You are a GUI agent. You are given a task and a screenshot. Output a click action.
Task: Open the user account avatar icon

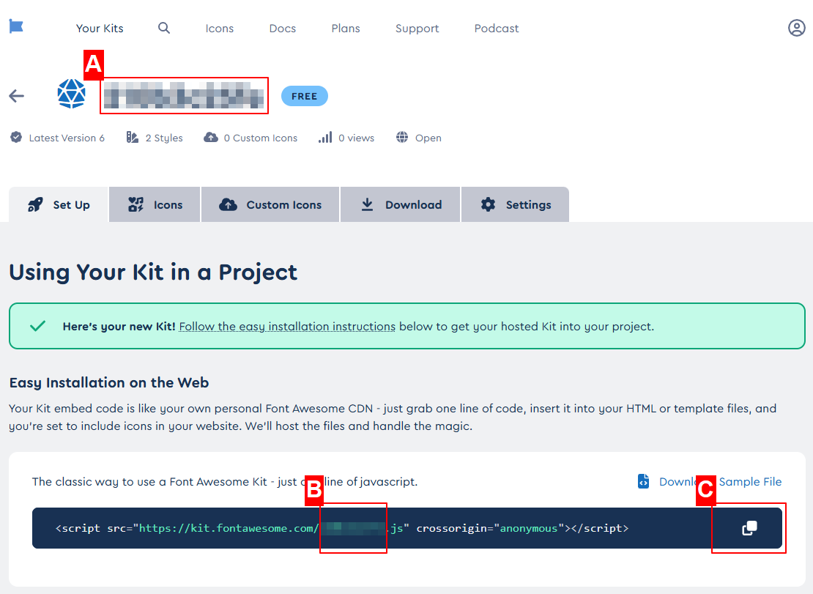pyautogui.click(x=796, y=28)
